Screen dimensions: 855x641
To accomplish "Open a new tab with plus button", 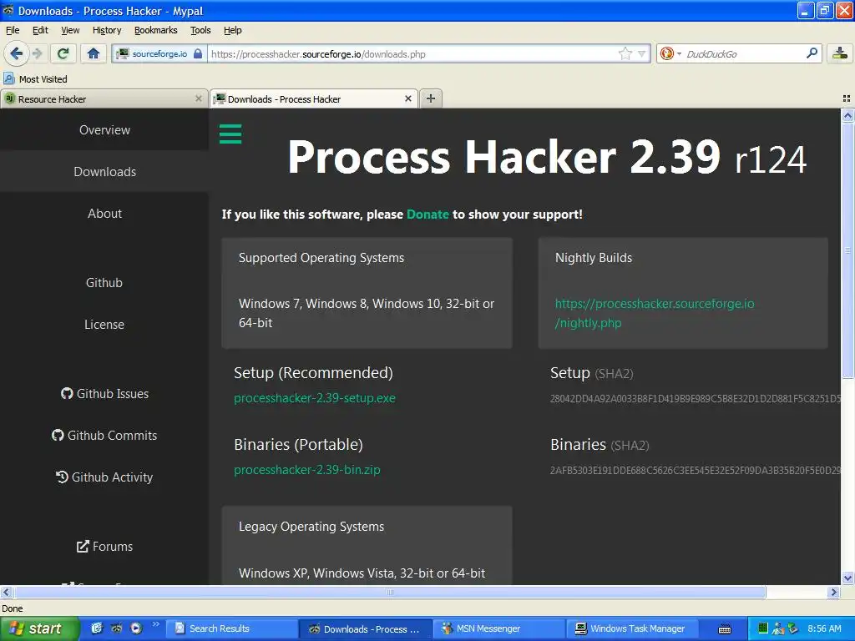I will click(x=431, y=98).
